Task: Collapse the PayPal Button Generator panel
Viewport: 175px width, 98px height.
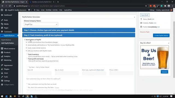Action: (135, 17)
